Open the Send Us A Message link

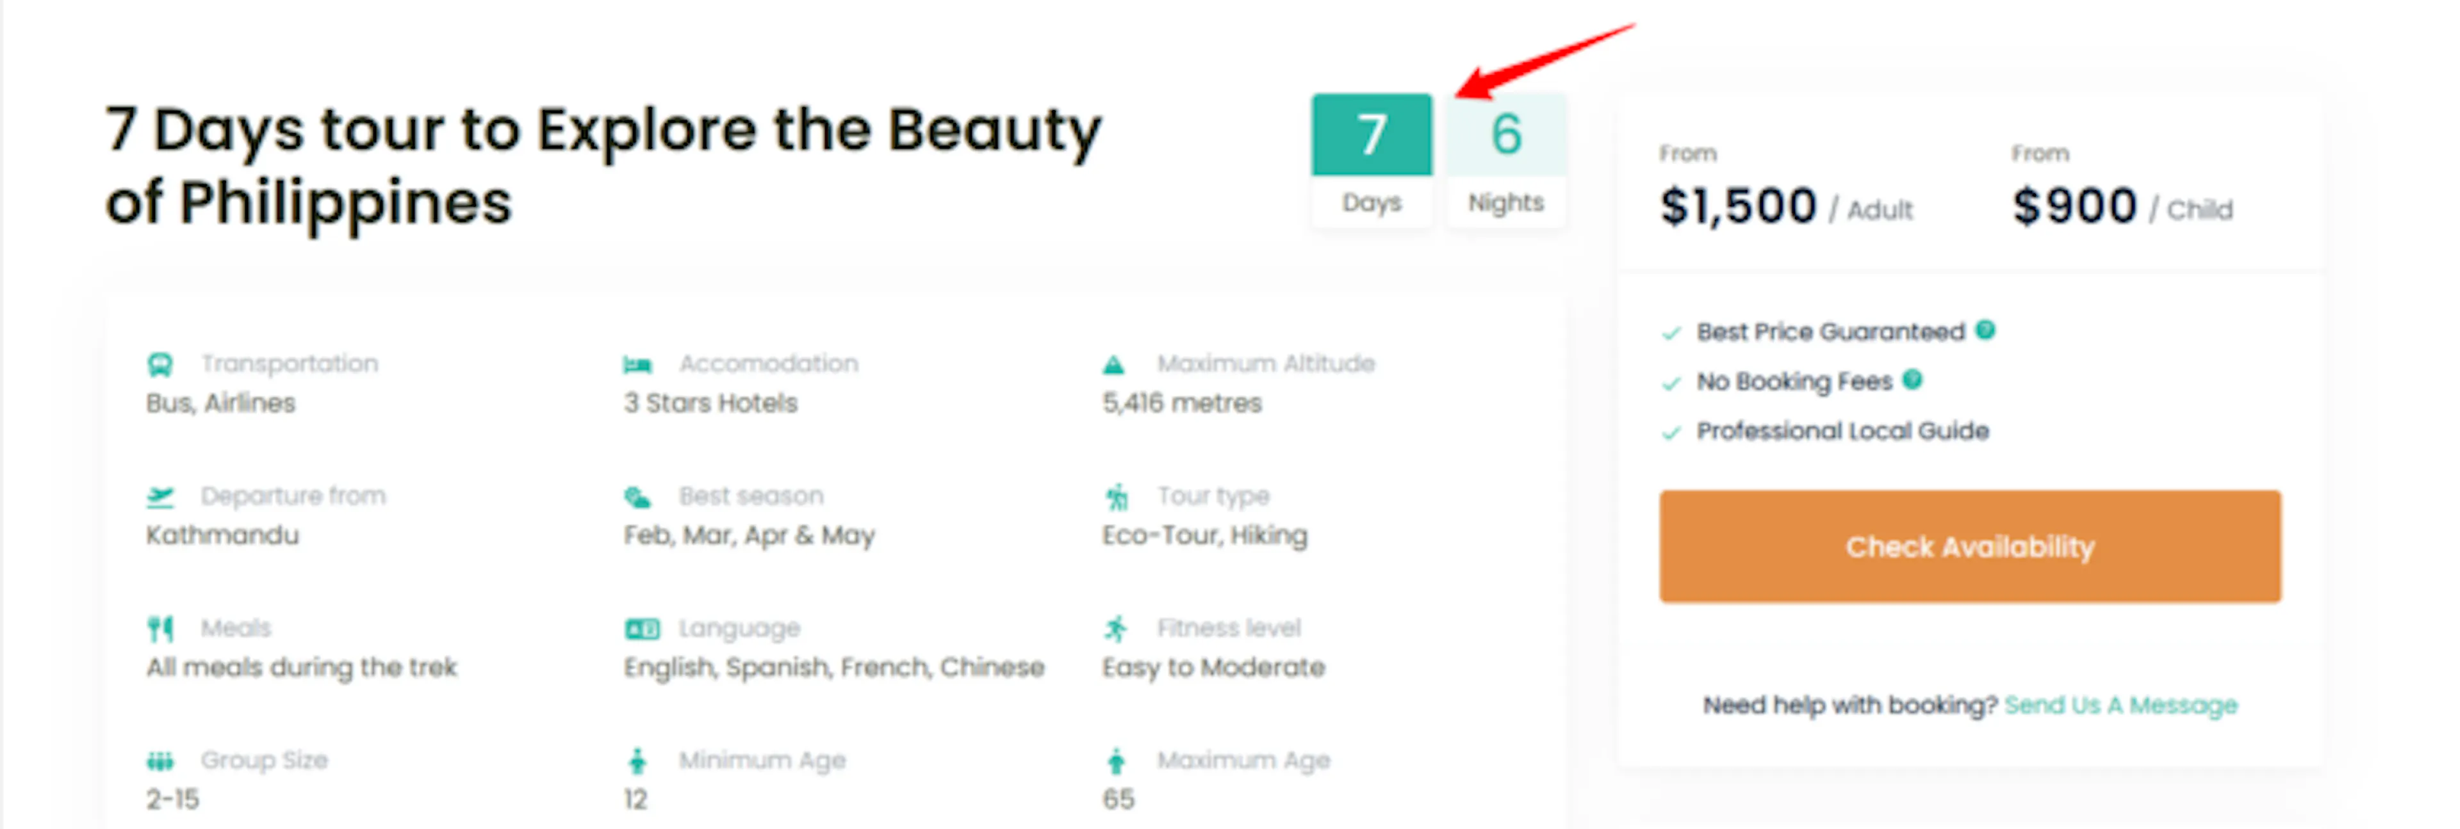click(2120, 705)
